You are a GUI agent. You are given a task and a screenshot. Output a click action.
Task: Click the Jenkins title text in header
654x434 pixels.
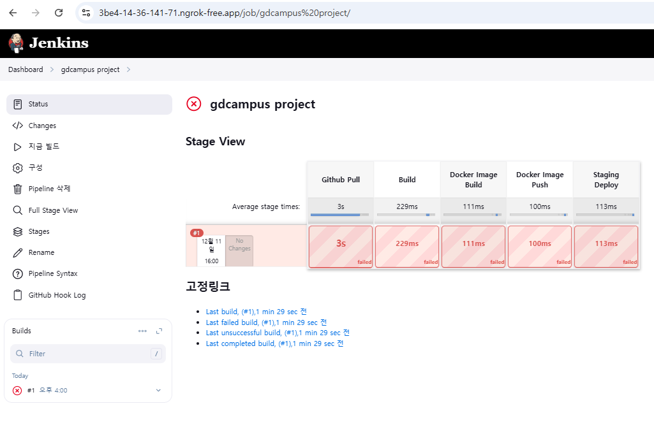pos(59,43)
